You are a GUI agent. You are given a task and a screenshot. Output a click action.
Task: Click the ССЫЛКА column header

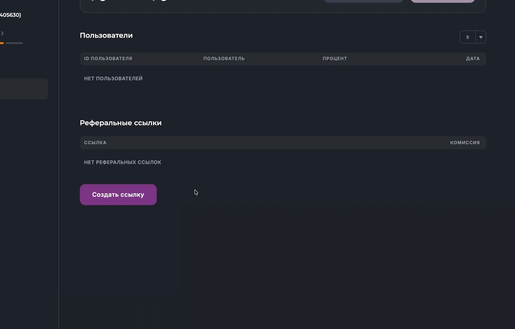coord(95,143)
